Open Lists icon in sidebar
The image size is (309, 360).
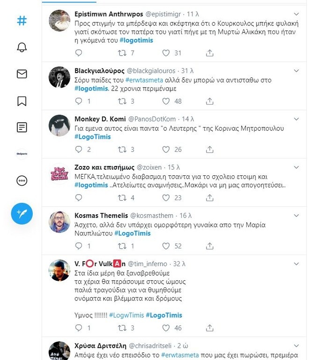click(22, 127)
